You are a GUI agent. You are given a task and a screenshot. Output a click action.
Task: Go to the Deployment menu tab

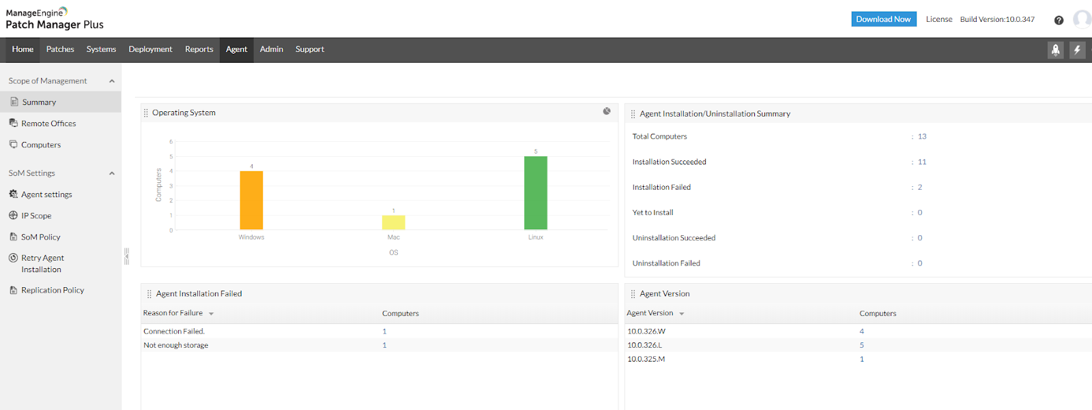click(x=150, y=50)
